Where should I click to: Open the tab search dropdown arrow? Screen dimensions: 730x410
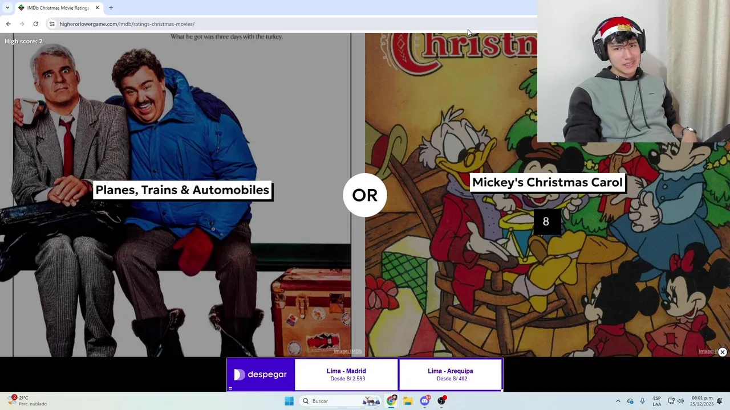[x=7, y=7]
